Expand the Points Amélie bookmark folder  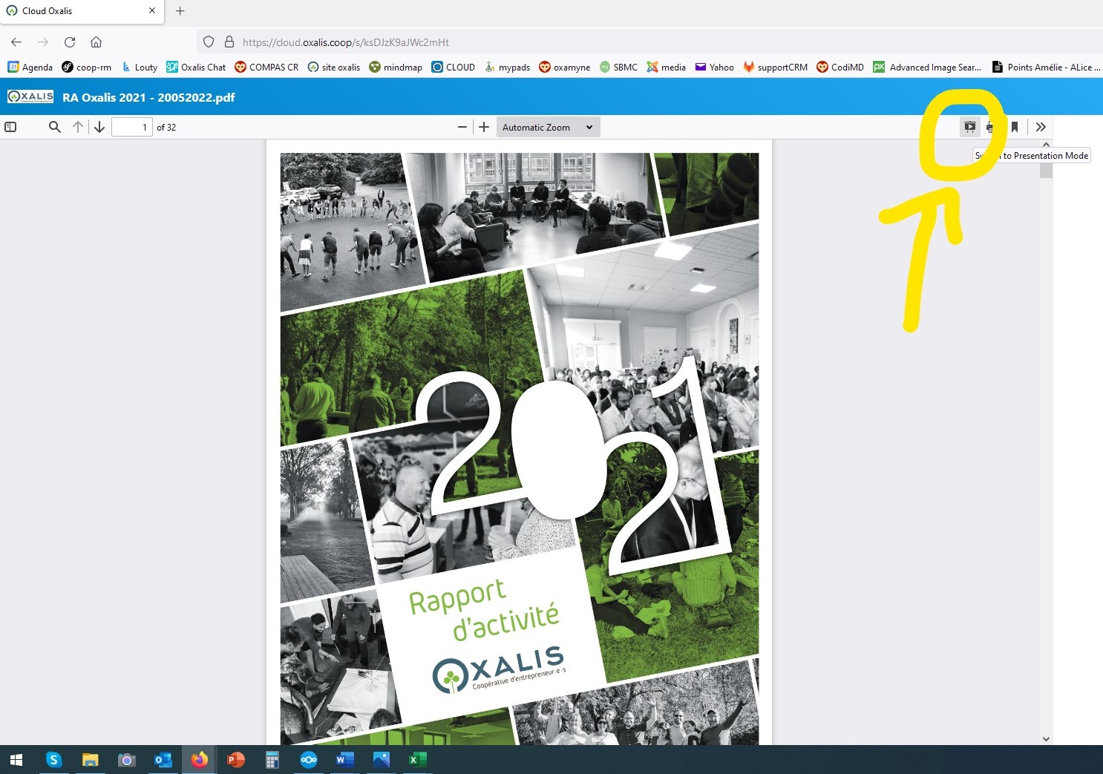click(1046, 67)
